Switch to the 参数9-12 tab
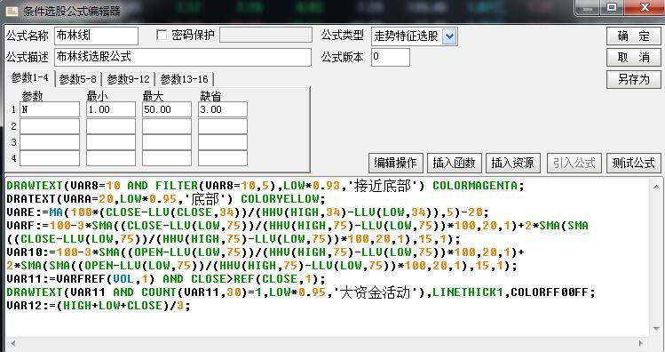The height and width of the screenshot is (352, 665). coord(128,79)
